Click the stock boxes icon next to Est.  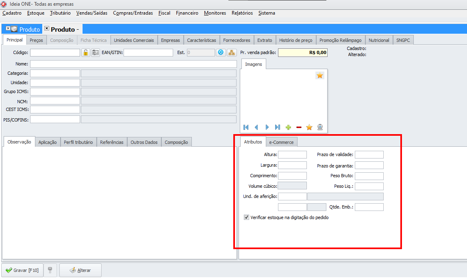click(231, 52)
